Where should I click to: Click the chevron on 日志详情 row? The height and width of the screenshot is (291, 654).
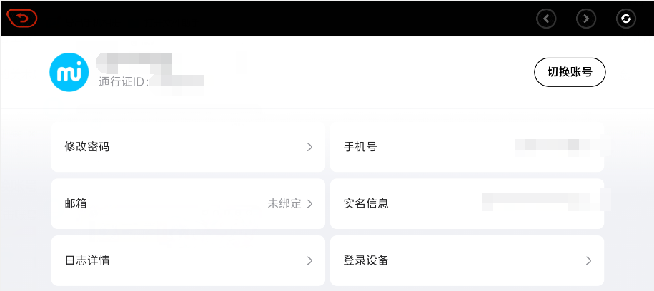[309, 260]
